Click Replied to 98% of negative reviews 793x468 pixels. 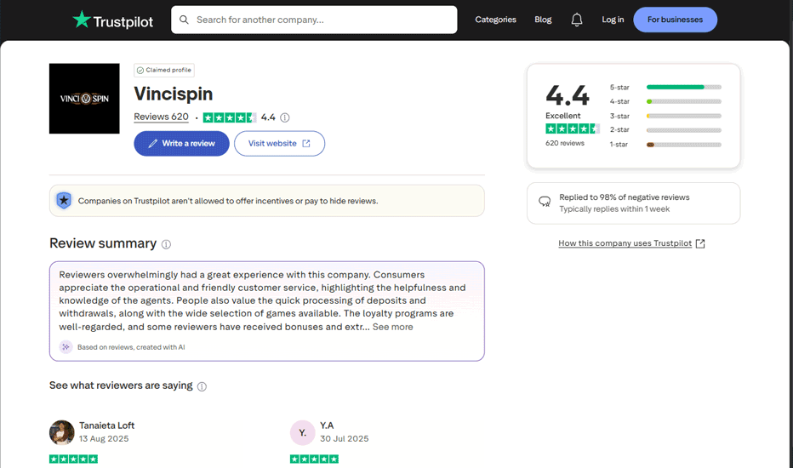(x=624, y=197)
